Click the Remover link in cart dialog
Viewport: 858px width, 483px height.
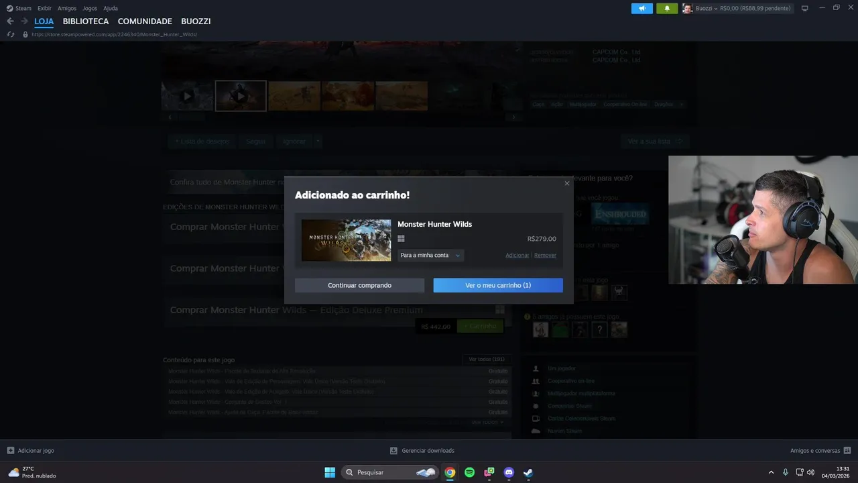(545, 255)
